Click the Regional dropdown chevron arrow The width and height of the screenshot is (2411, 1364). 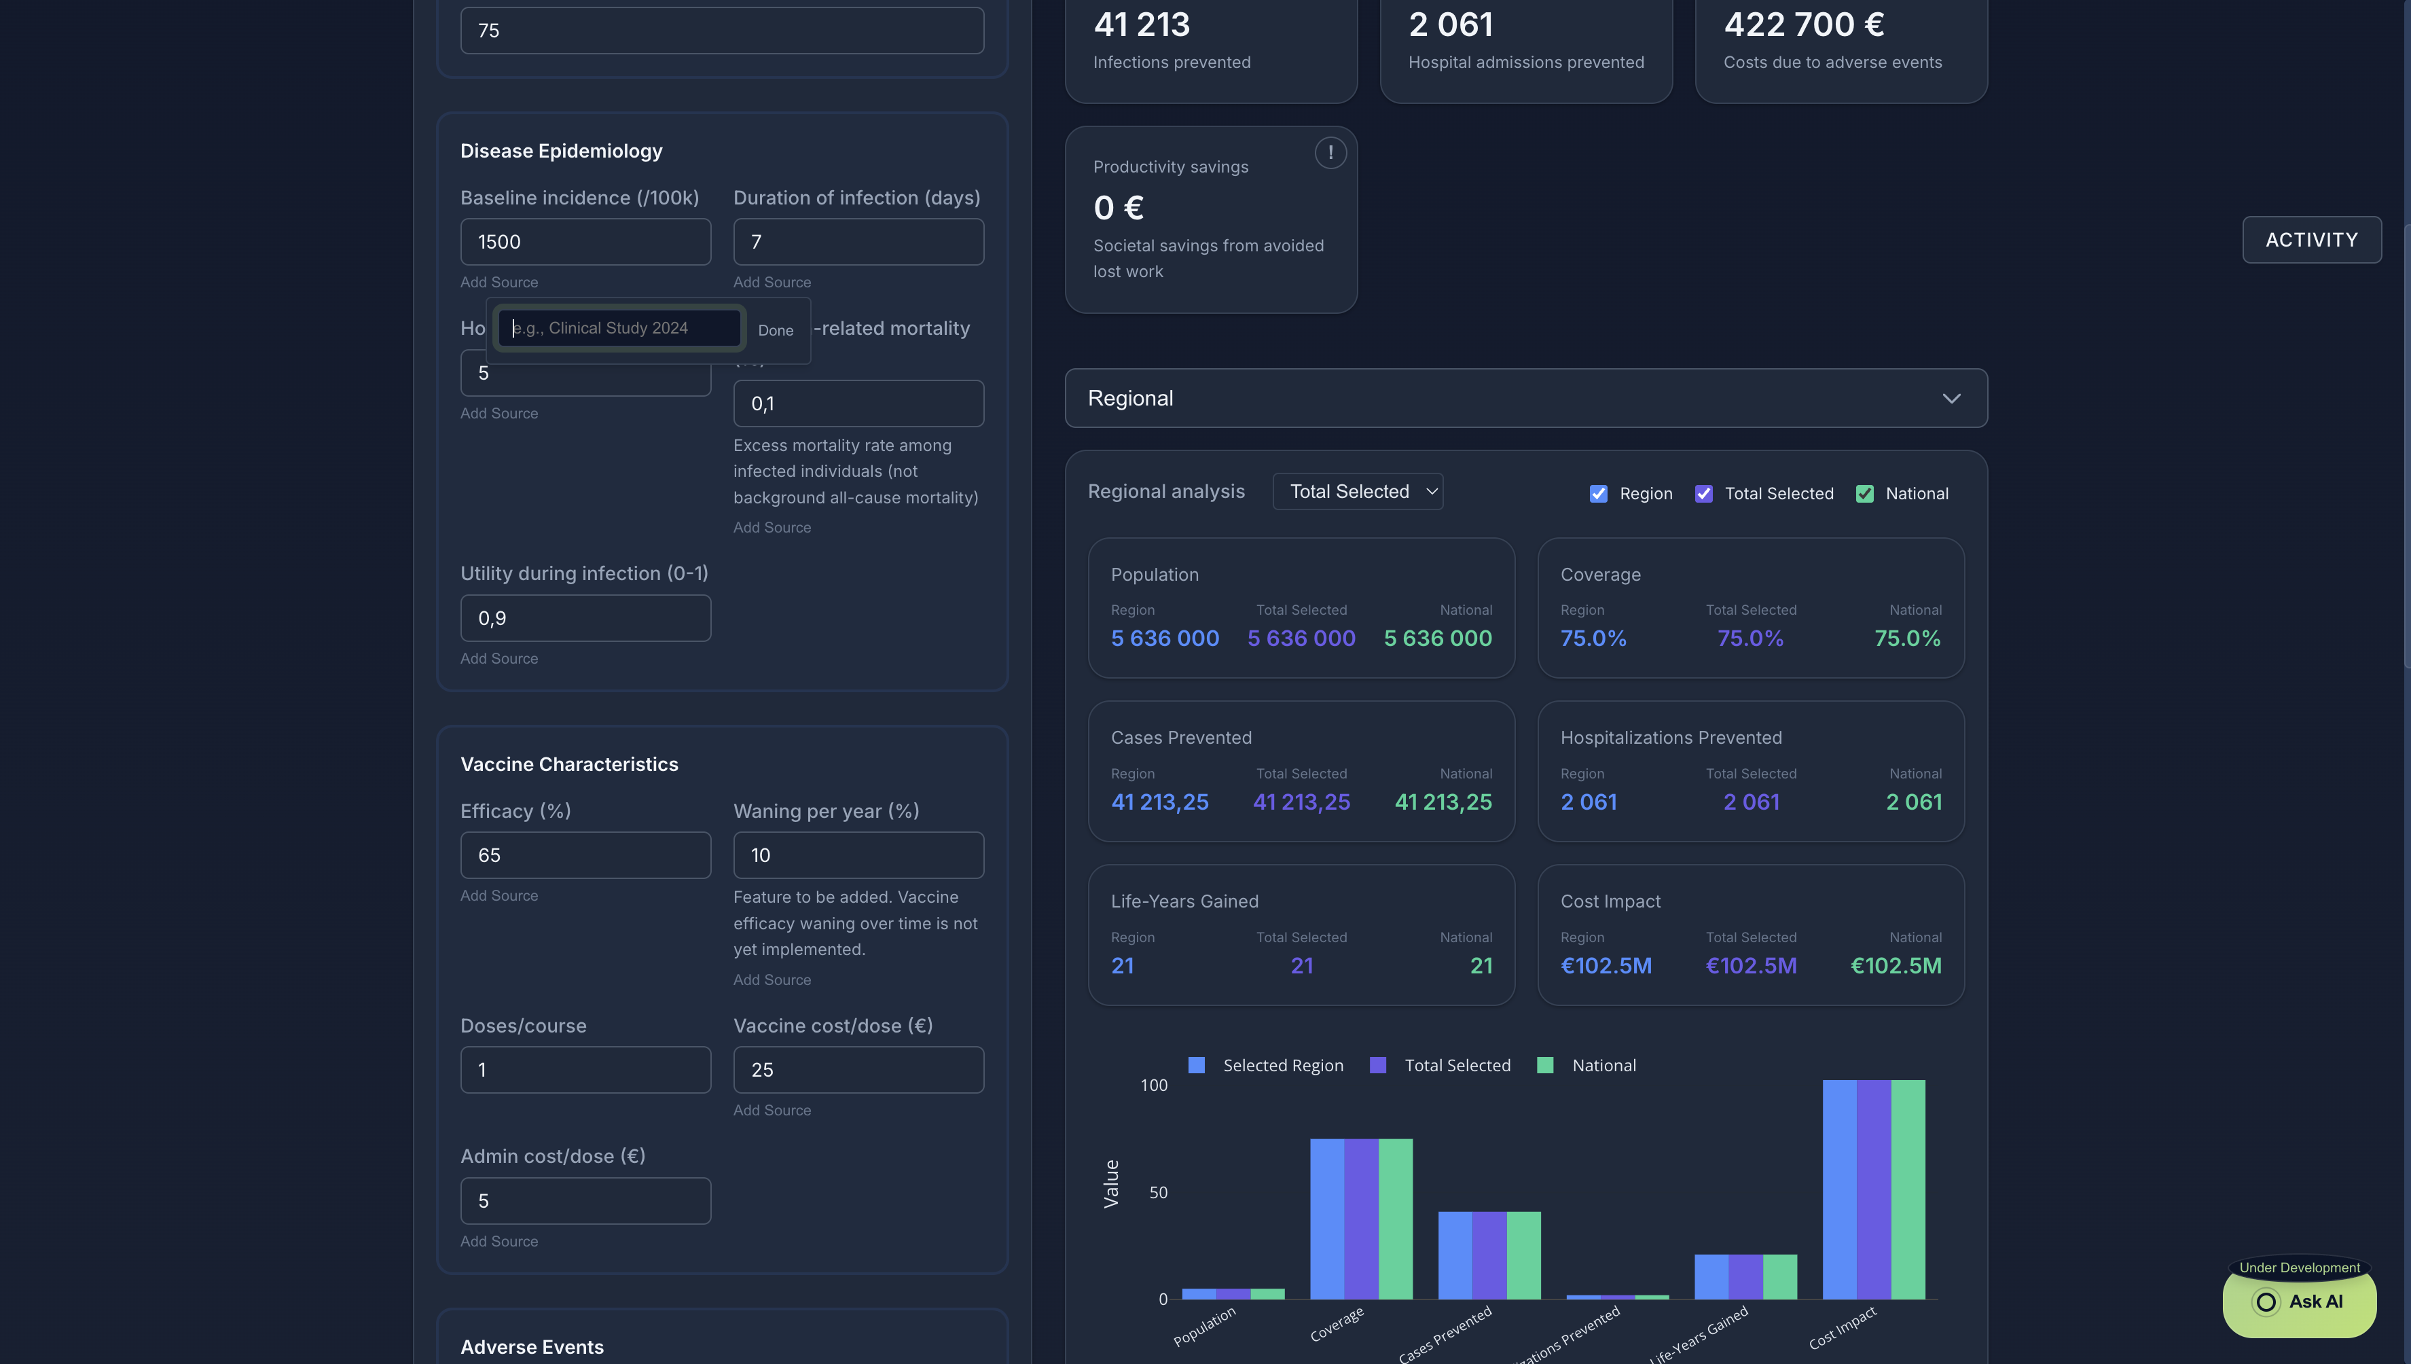(x=1951, y=398)
